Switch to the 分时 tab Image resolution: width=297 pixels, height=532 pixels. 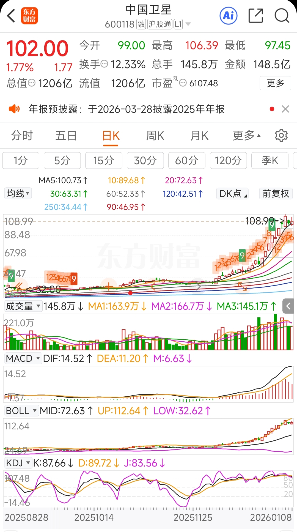coord(22,135)
